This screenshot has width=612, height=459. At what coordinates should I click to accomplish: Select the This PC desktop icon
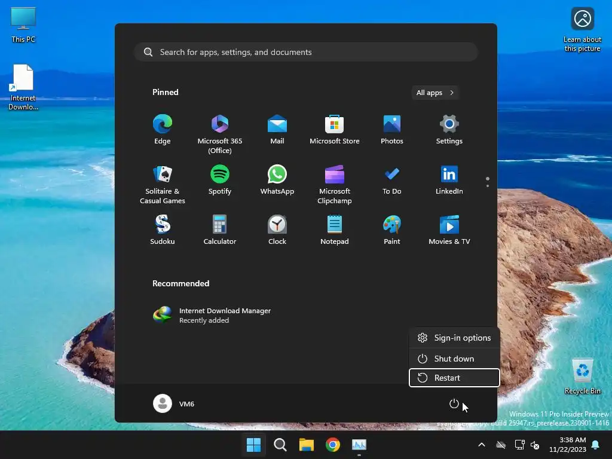click(23, 25)
